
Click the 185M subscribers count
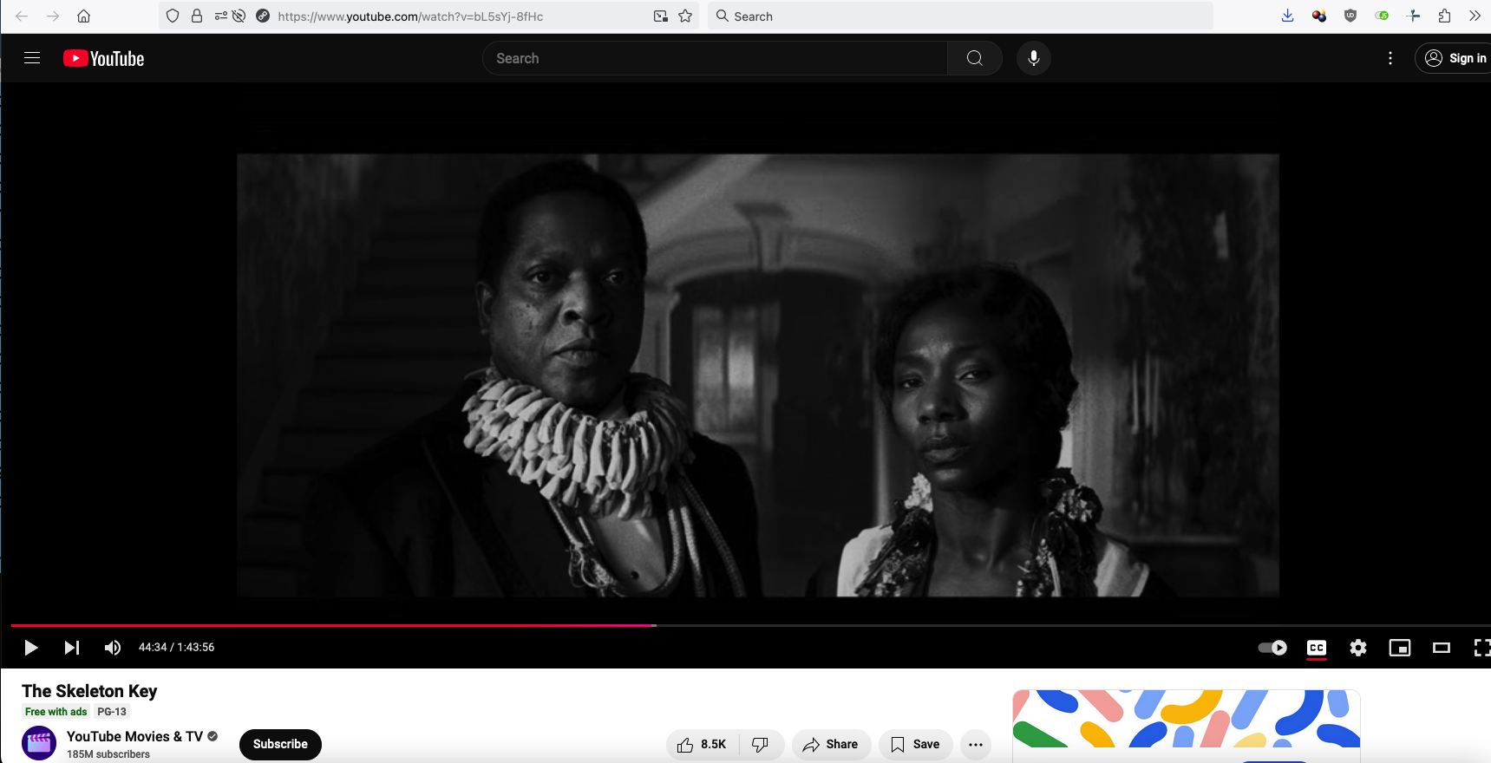(108, 754)
